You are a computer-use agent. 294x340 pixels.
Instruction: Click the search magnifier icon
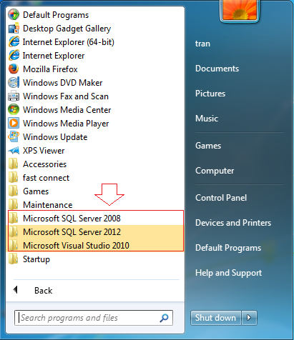(164, 318)
